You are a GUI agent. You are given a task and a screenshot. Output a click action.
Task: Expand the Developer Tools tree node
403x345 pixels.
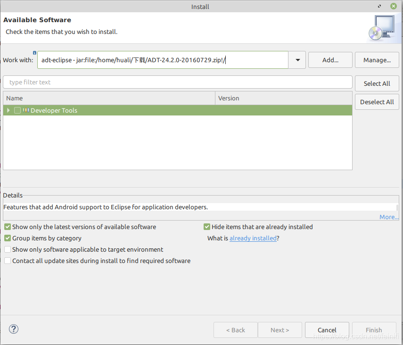pos(8,110)
